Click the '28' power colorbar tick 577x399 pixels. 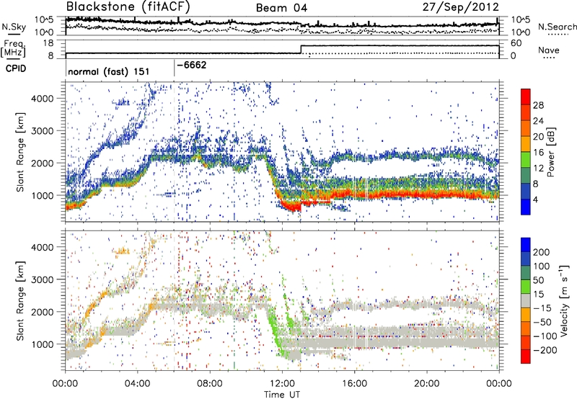(538, 105)
